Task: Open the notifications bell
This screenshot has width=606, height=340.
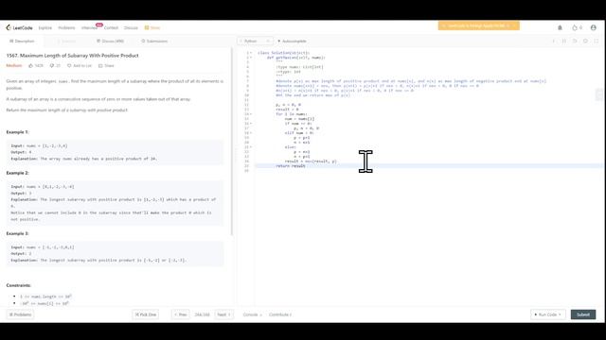Action: click(560, 27)
